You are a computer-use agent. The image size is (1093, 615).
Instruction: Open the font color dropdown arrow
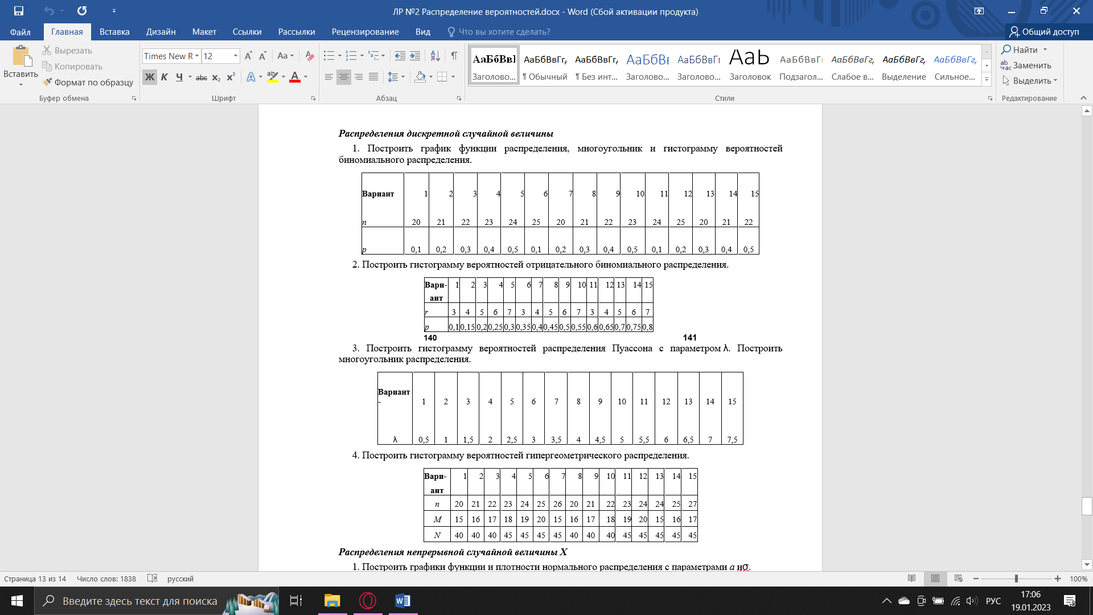pos(306,77)
